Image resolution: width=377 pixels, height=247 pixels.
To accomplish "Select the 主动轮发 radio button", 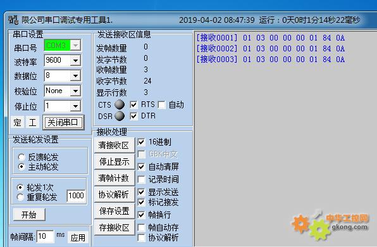I will (22, 167).
